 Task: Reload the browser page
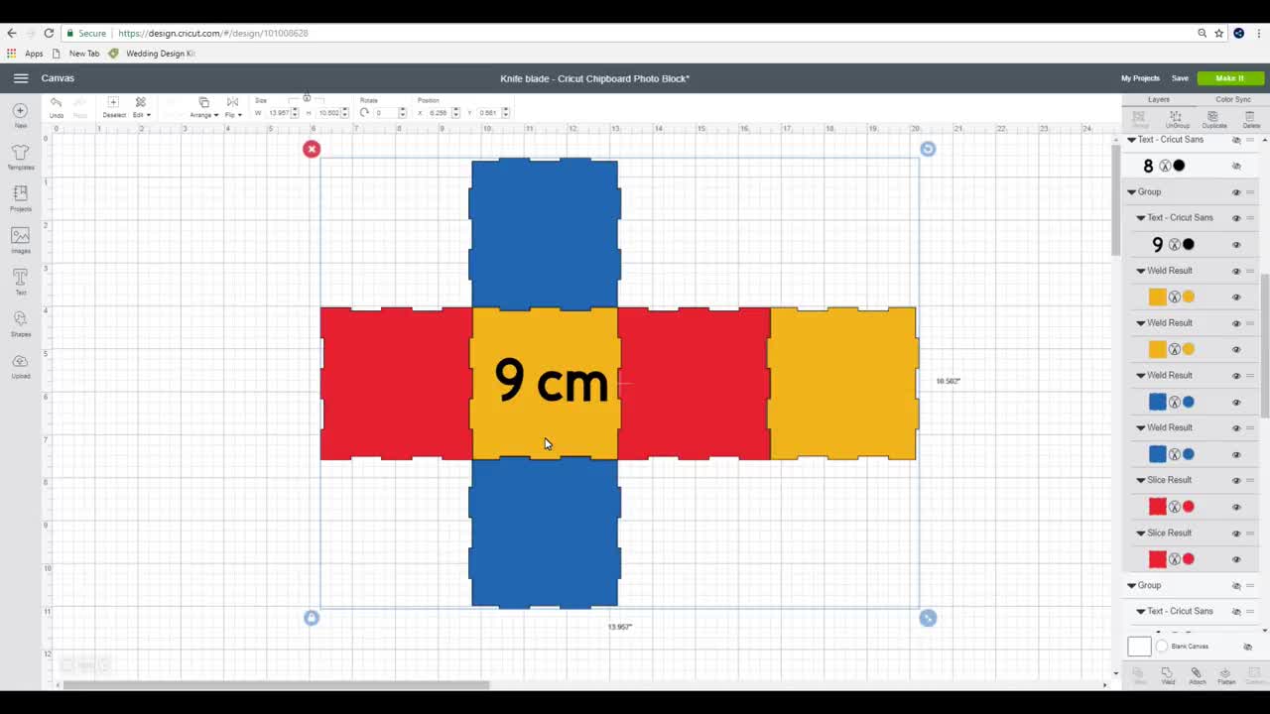point(49,33)
